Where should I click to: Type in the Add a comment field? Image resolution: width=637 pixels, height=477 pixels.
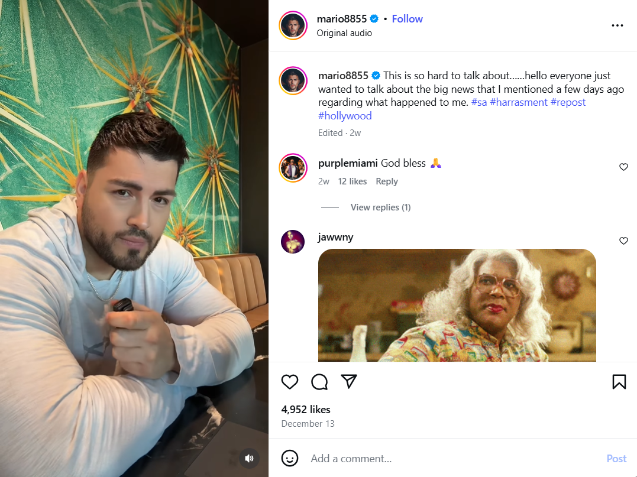[450, 458]
